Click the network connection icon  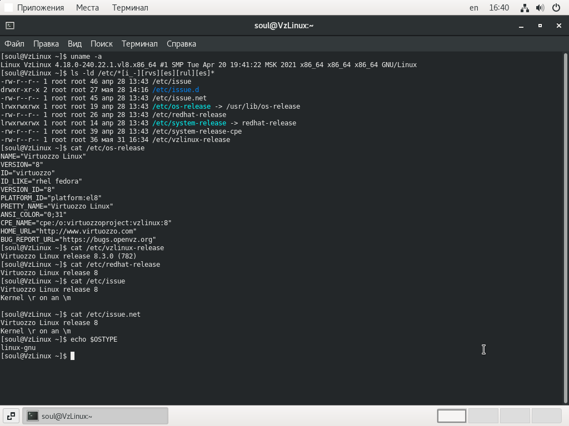pos(525,8)
